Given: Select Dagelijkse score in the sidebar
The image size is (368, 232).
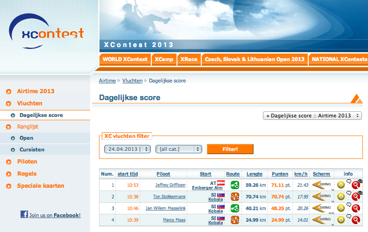Looking at the screenshot, I should click(41, 115).
